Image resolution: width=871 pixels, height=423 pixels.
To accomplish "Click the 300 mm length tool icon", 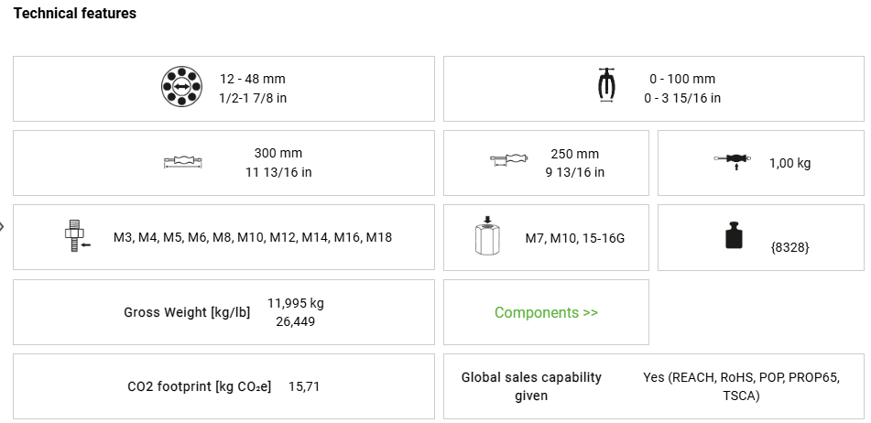I will pyautogui.click(x=183, y=162).
